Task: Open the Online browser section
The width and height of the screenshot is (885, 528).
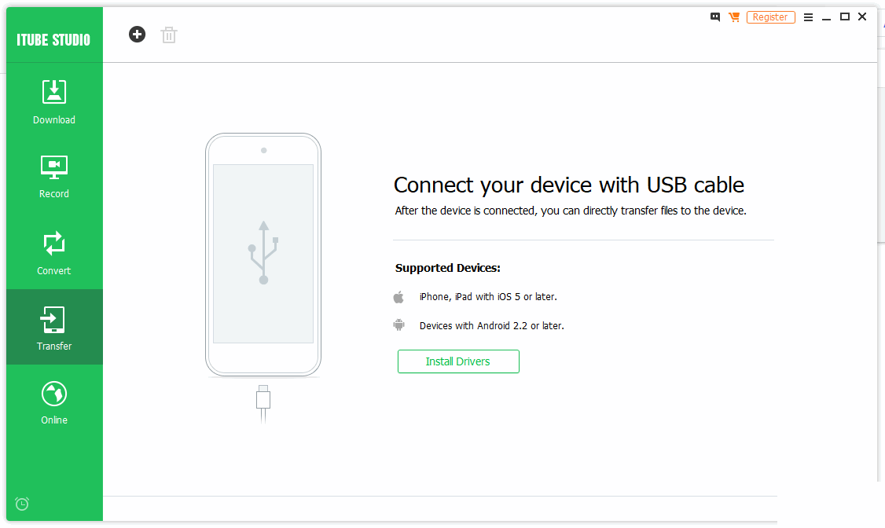Action: tap(54, 402)
